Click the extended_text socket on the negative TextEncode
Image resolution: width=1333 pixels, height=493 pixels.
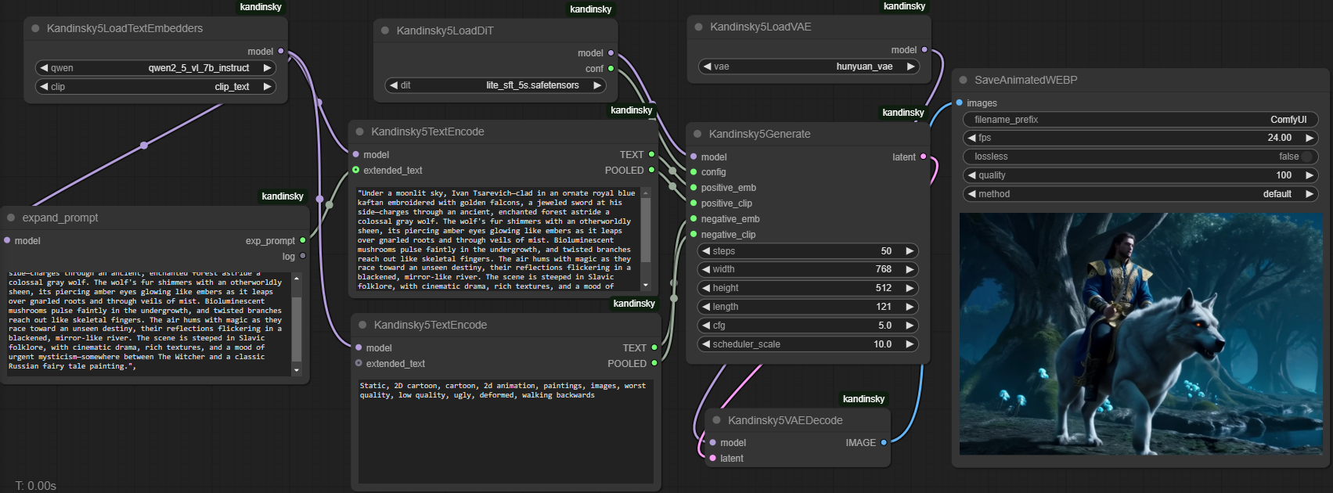point(358,363)
